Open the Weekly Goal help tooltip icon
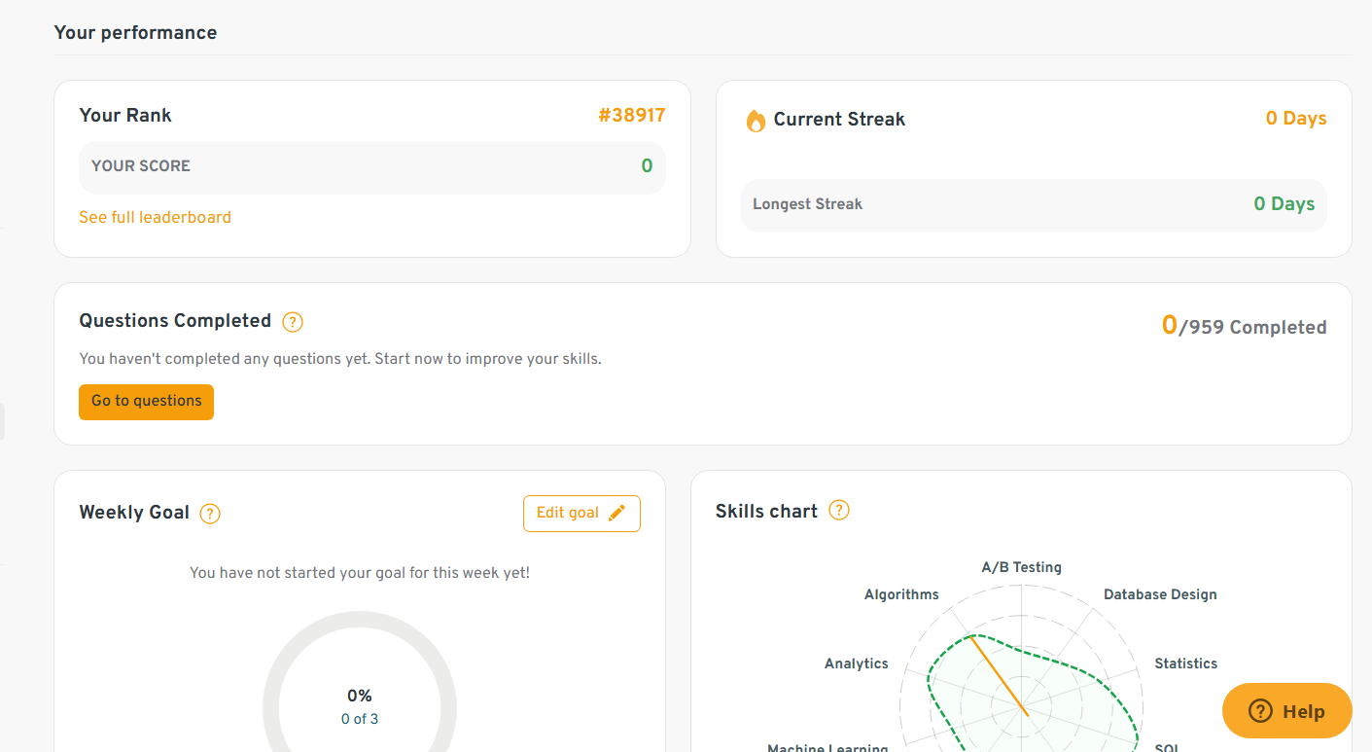 tap(210, 514)
